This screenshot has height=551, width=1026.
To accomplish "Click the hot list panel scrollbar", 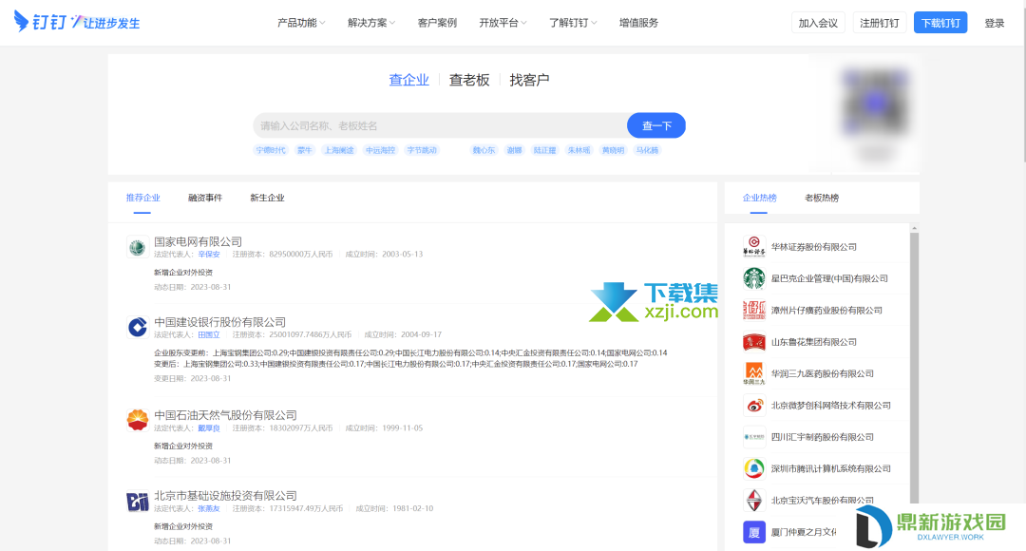I will (914, 367).
